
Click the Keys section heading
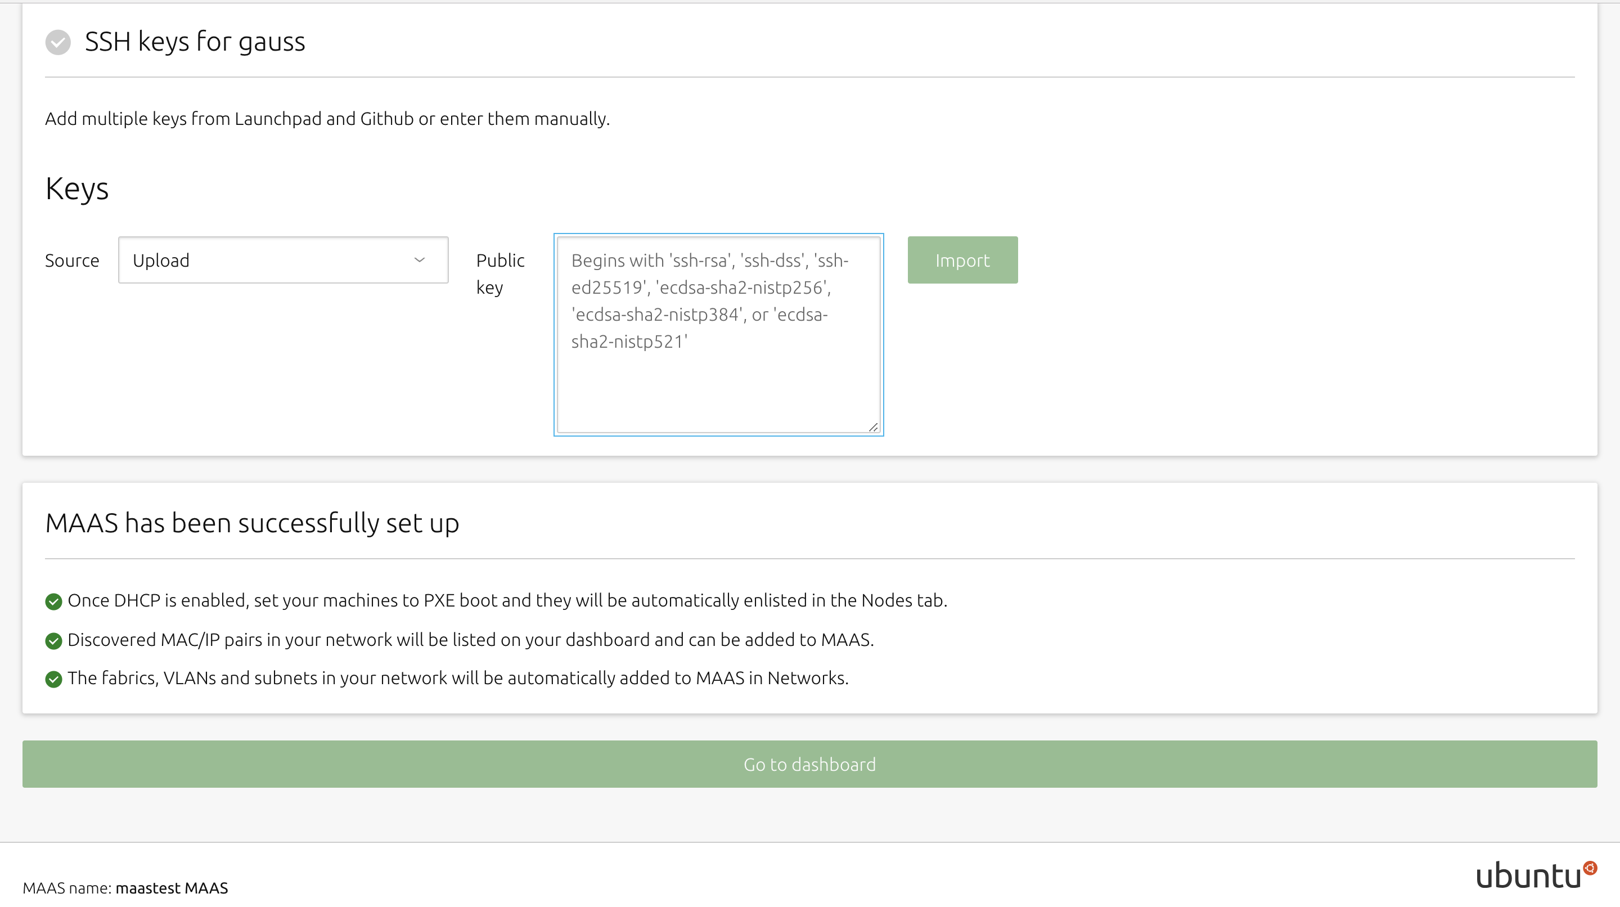click(x=76, y=188)
